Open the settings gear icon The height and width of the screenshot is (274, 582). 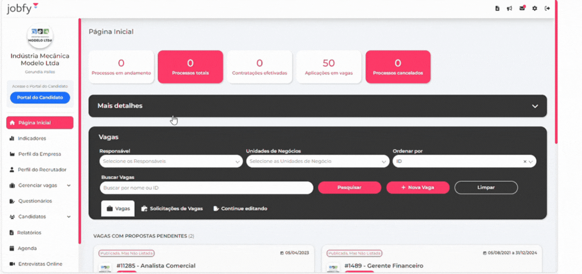(x=535, y=8)
